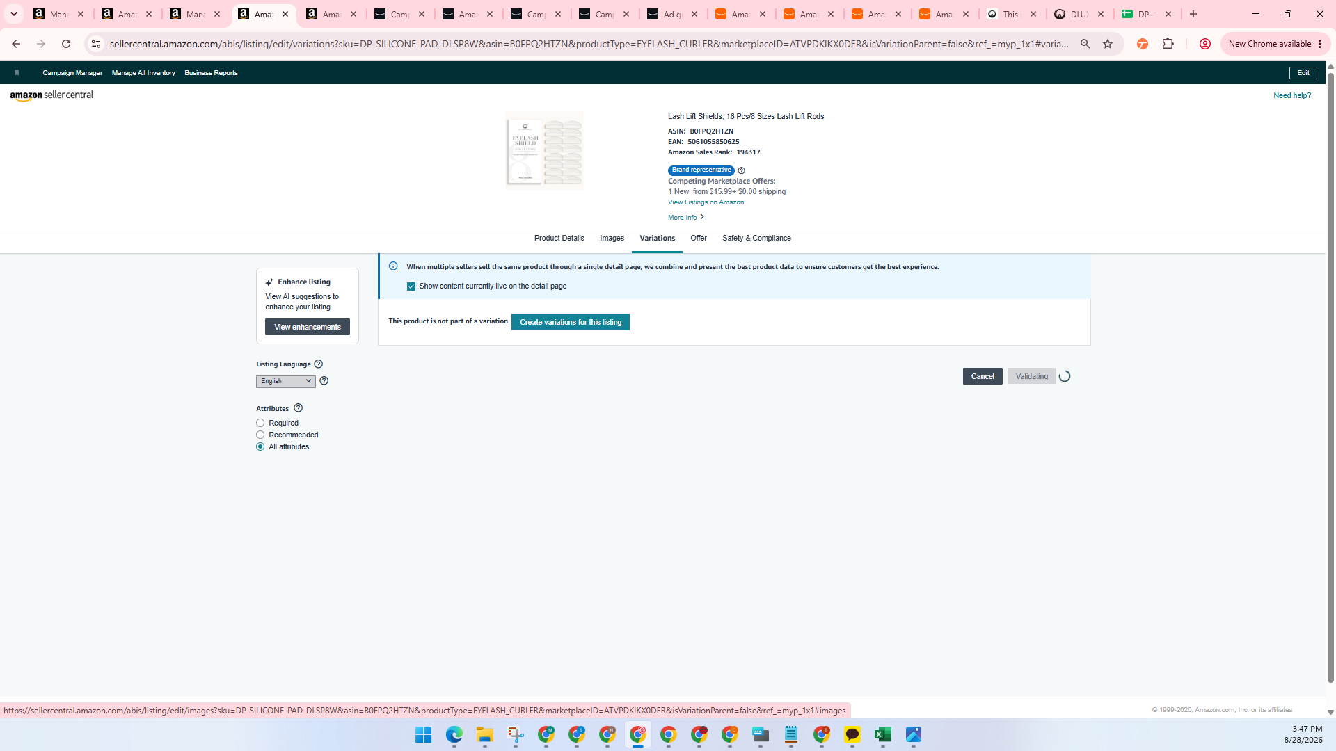
Task: Close the 'Ad g' browser tab
Action: tap(694, 14)
